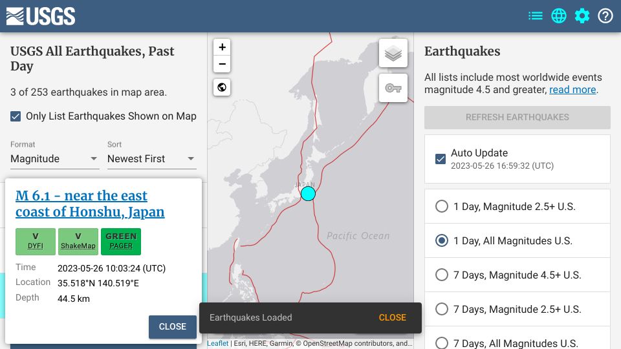Open the help question mark icon

(605, 16)
